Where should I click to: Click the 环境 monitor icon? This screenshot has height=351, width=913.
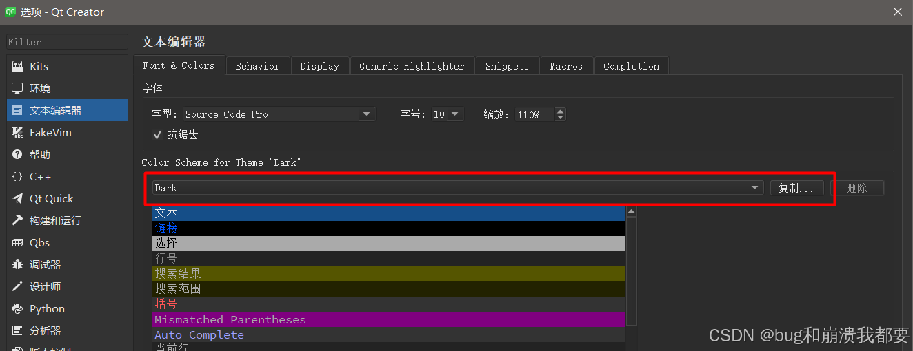(17, 88)
